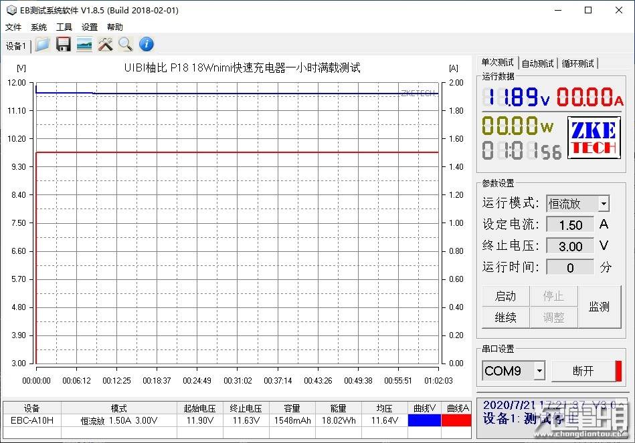Click the blue 曲线V color swatch
Viewport: 635px width, 443px height.
click(426, 420)
